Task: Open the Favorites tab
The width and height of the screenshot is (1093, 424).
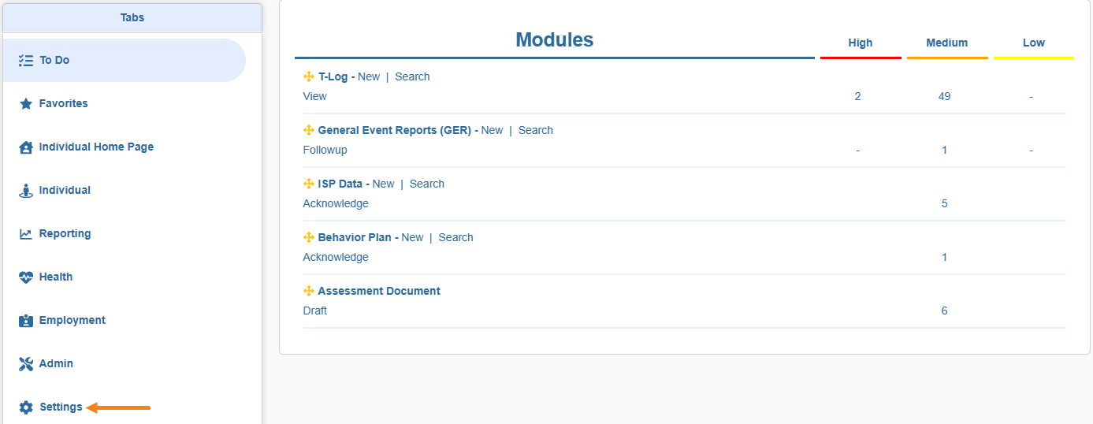Action: [63, 103]
